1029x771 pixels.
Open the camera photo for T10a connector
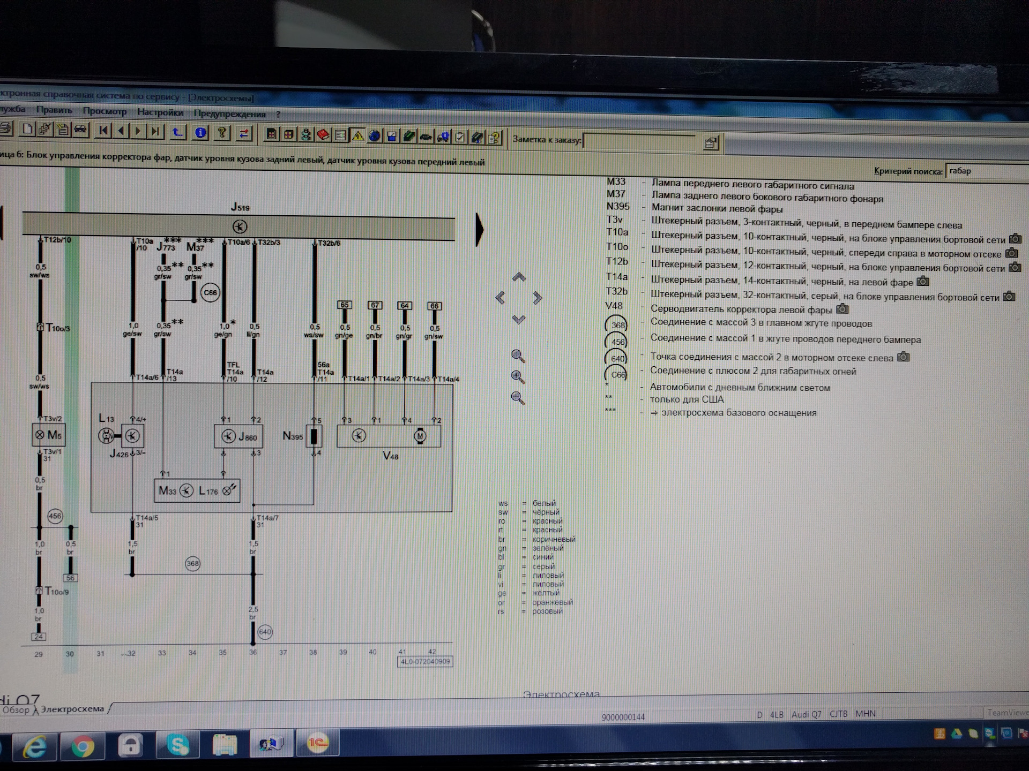point(1015,239)
